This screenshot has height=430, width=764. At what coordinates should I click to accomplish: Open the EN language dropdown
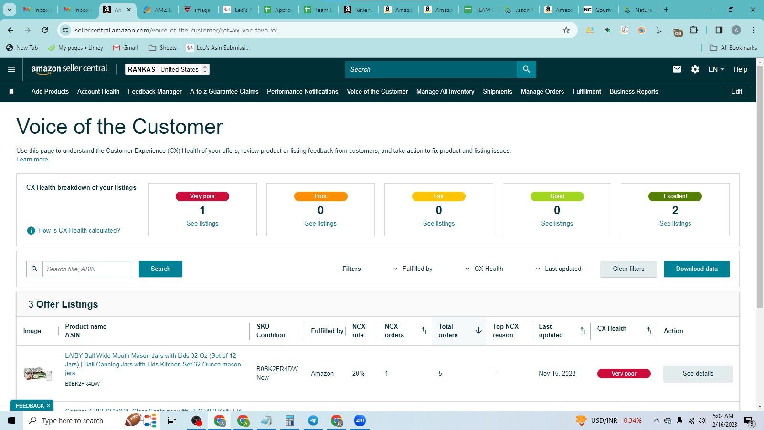716,69
